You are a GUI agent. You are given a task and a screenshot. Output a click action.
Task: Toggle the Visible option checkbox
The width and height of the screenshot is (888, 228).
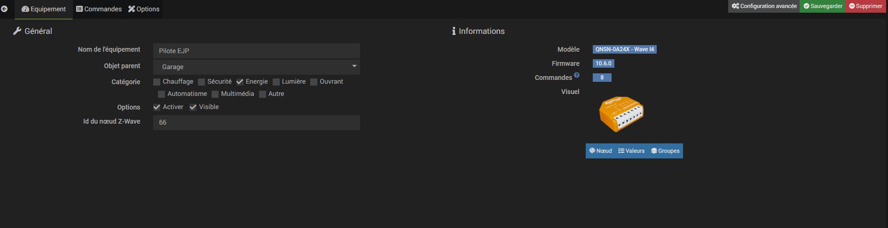click(x=193, y=107)
